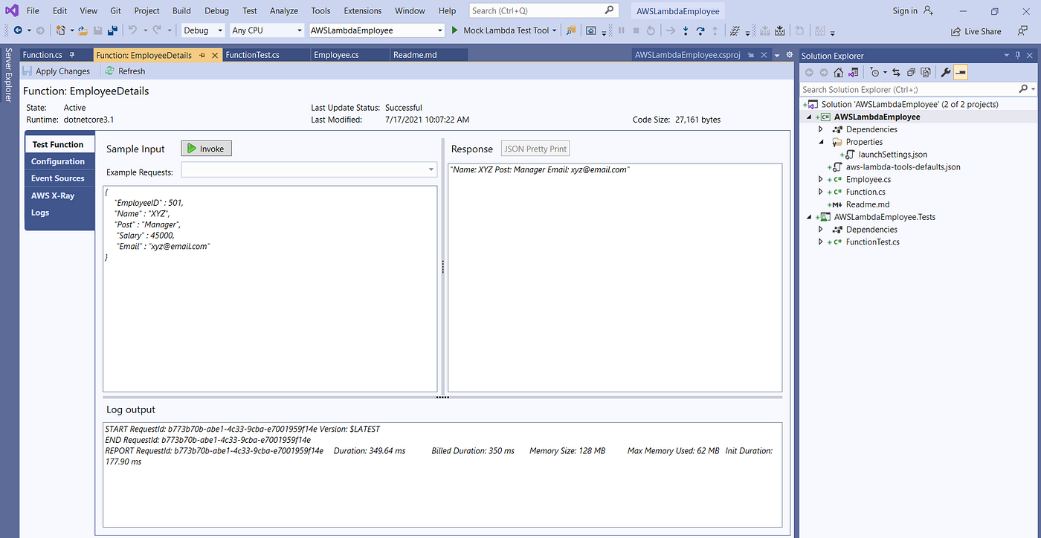Click the splitter grip between input and response
This screenshot has height=538, width=1041.
coord(442,267)
